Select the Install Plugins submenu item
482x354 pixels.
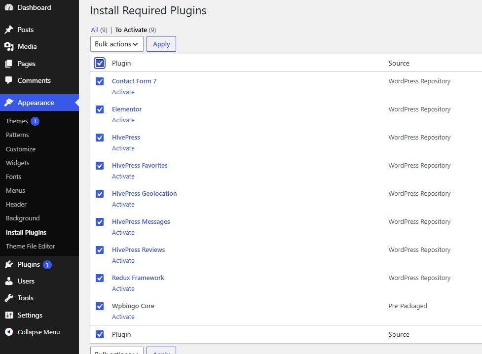pyautogui.click(x=26, y=232)
